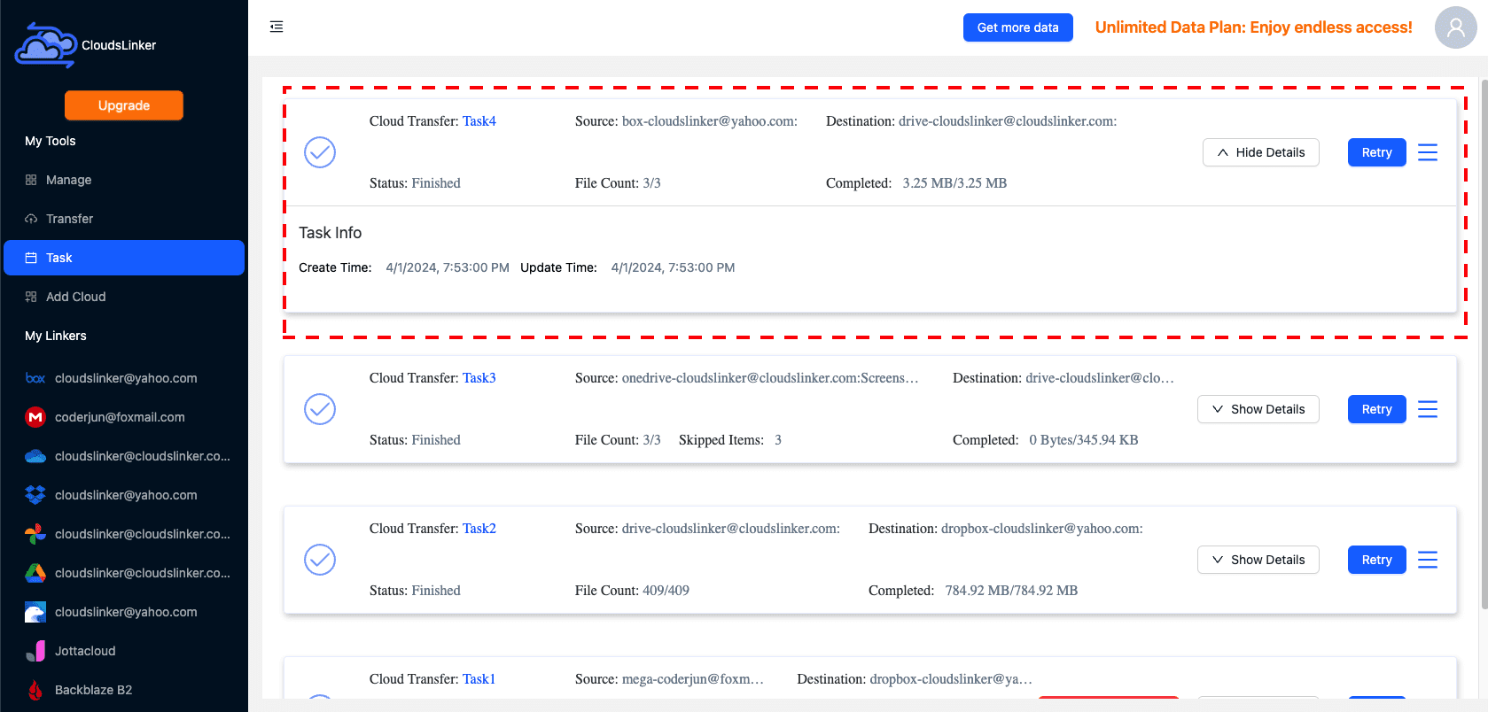Select the Backblaze B2 flame icon
1488x712 pixels.
pos(35,690)
